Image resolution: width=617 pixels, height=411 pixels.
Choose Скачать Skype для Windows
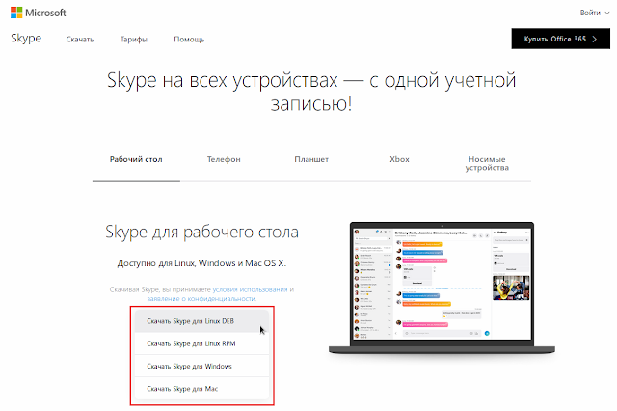(201, 366)
